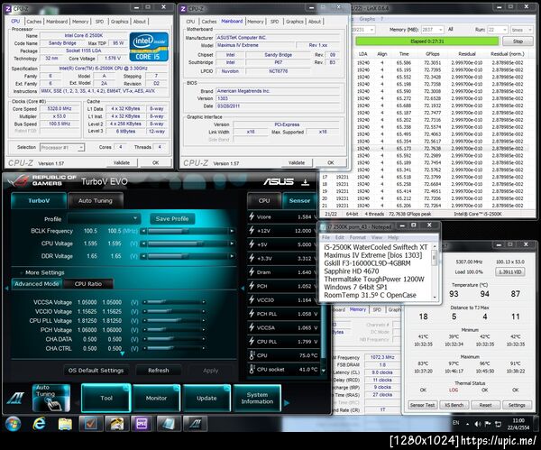Viewport: 541px width, 450px height.
Task: Open the Format menu in Notepad
Action: pos(357,237)
